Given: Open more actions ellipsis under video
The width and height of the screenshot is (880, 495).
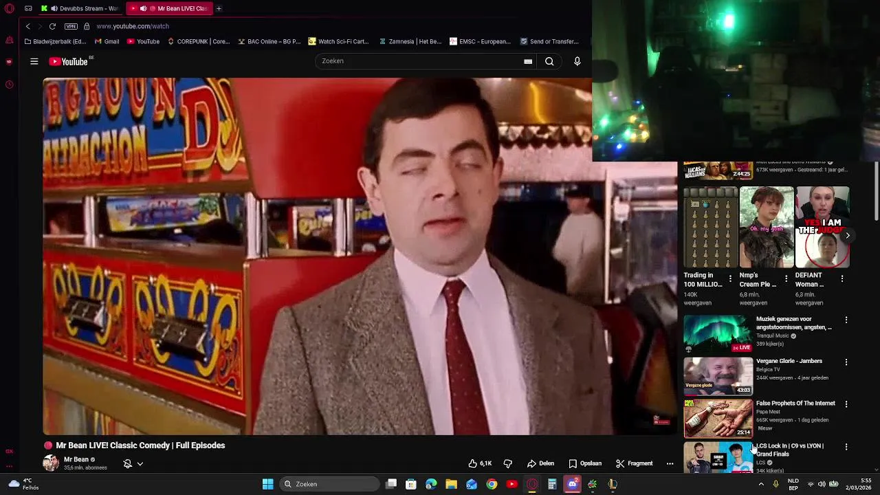Looking at the screenshot, I should point(670,463).
